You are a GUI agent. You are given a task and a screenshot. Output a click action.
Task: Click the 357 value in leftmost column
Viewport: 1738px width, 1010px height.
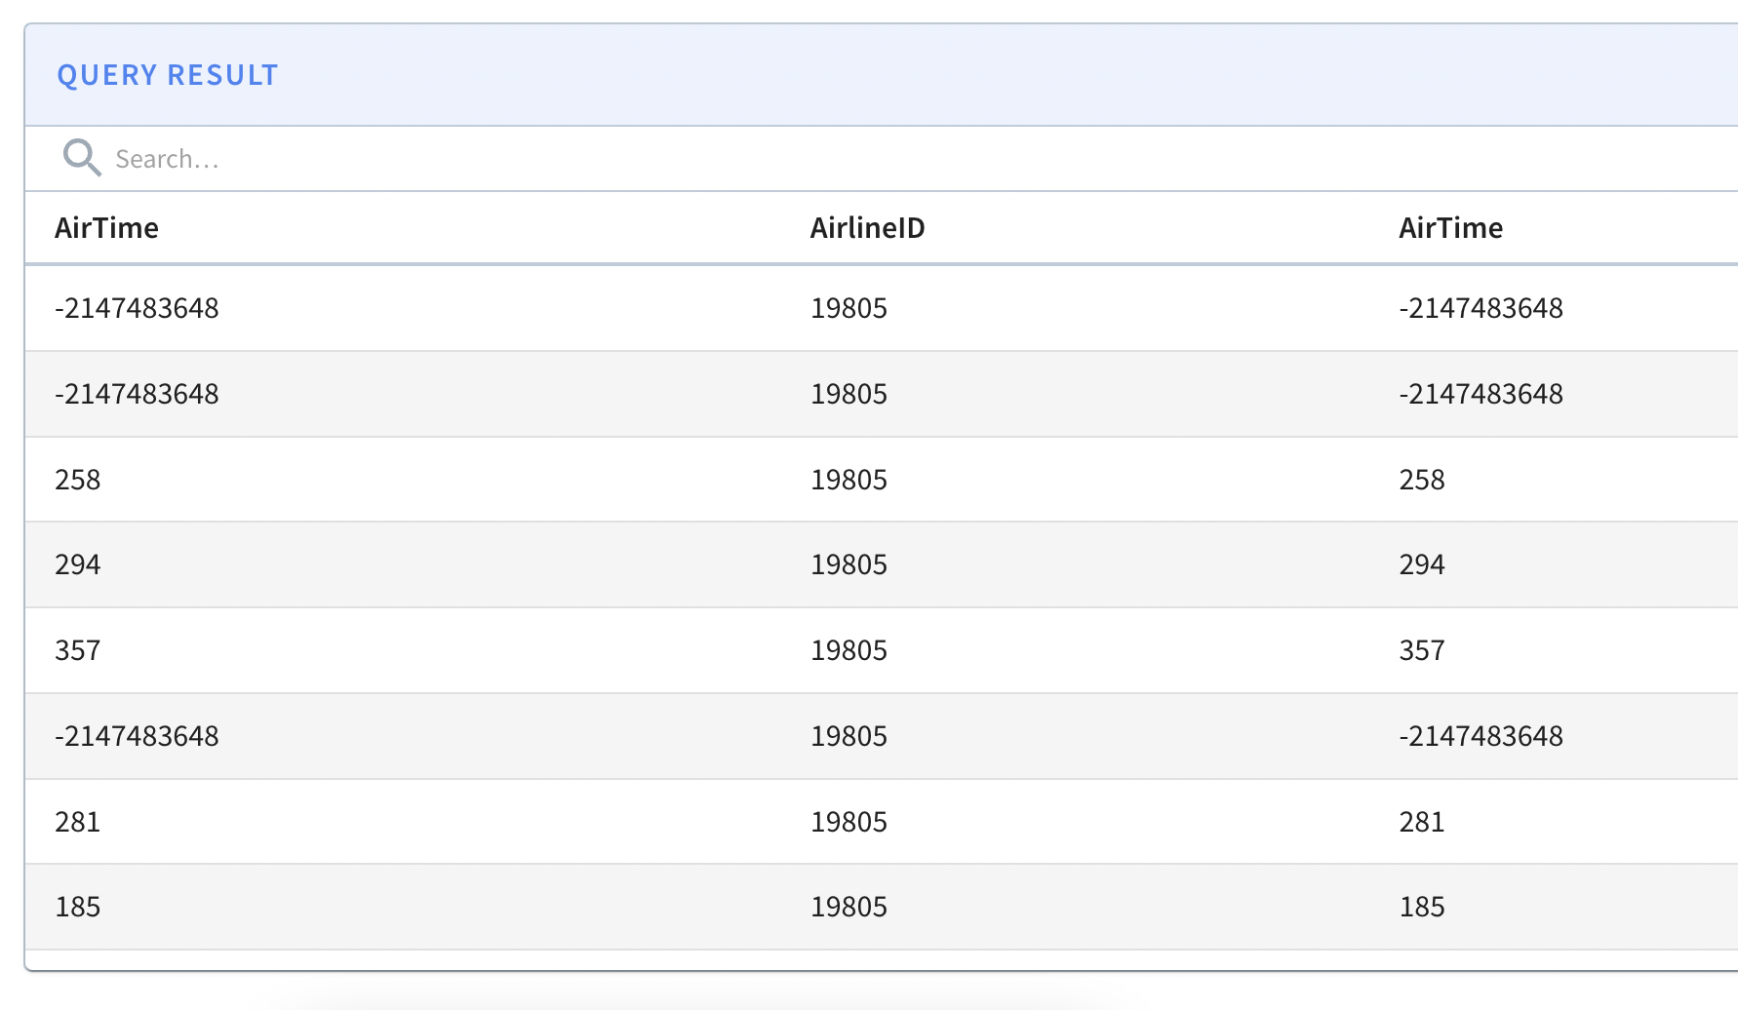[x=78, y=650]
